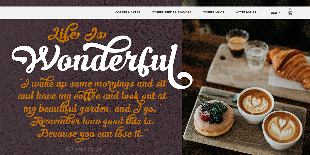The image size is (310, 155).
Task: Click the orange Life Is heading
Action: coord(77,33)
